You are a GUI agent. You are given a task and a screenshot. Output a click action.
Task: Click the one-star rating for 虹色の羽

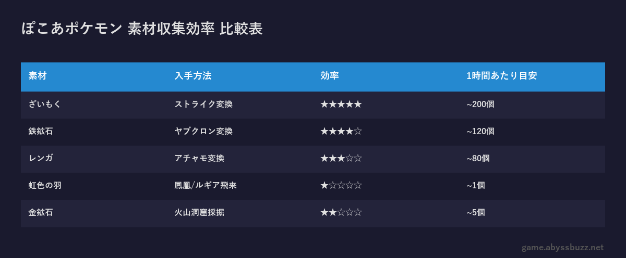(x=341, y=185)
